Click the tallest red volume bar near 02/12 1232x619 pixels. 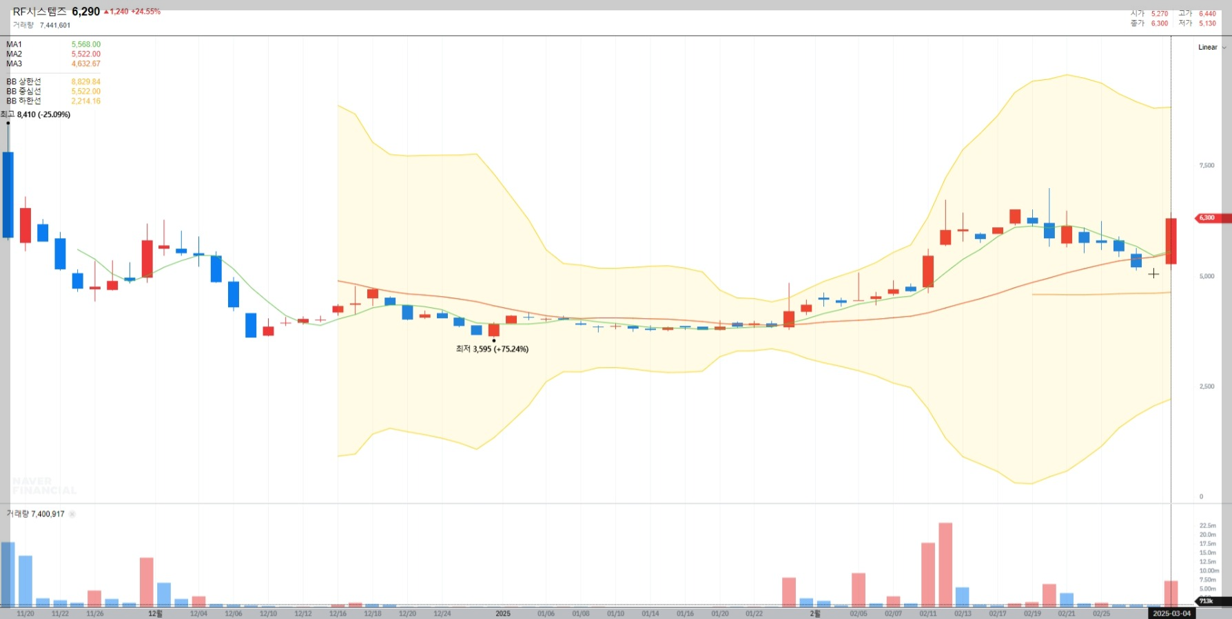click(x=945, y=565)
